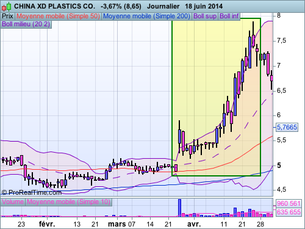Click the 14 date axis label
The image size is (305, 229).
click(150, 224)
